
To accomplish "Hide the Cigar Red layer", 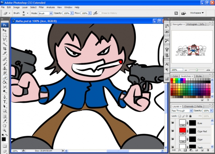I will (x=173, y=131).
